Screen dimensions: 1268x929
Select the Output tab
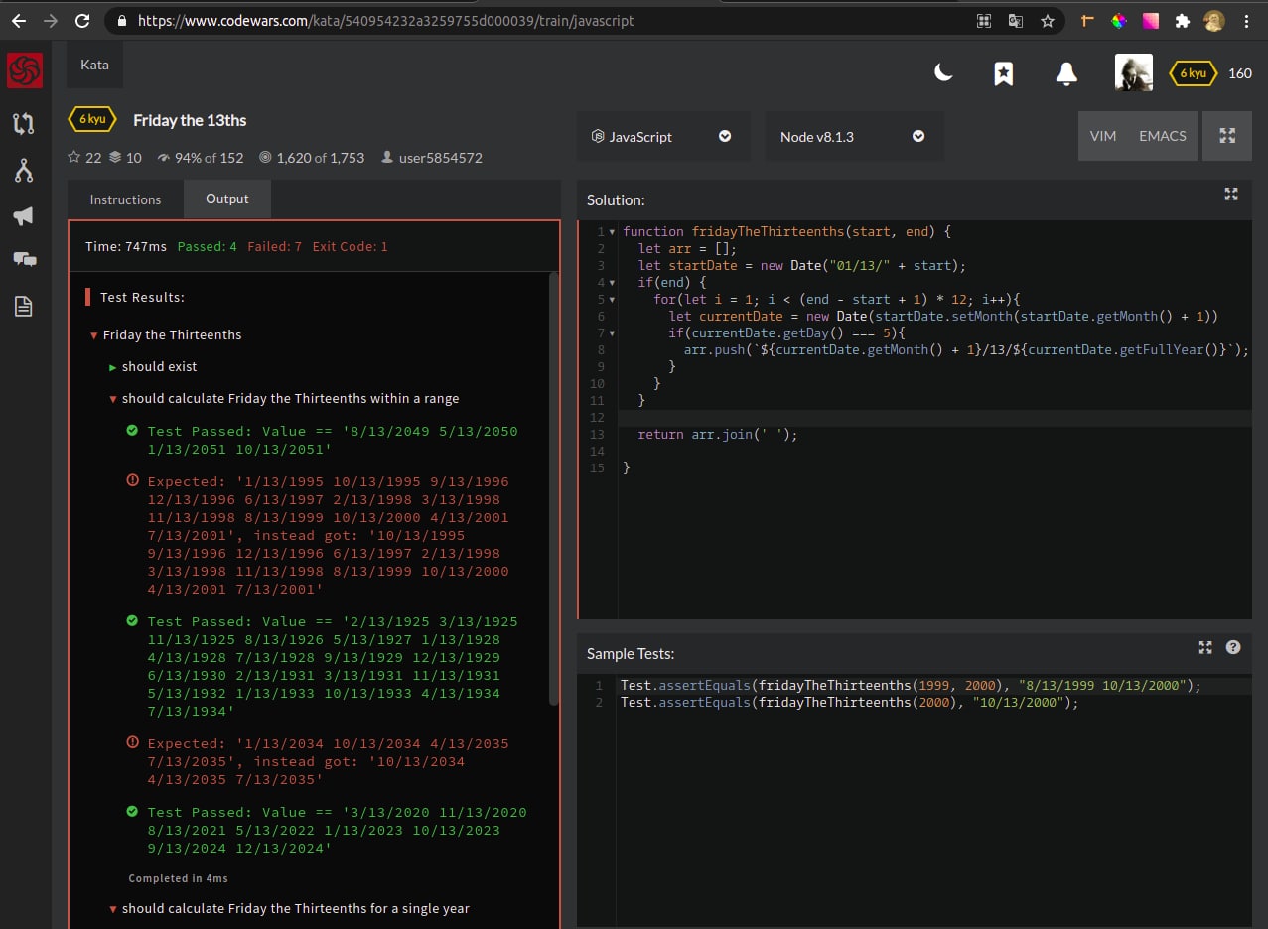(x=226, y=199)
